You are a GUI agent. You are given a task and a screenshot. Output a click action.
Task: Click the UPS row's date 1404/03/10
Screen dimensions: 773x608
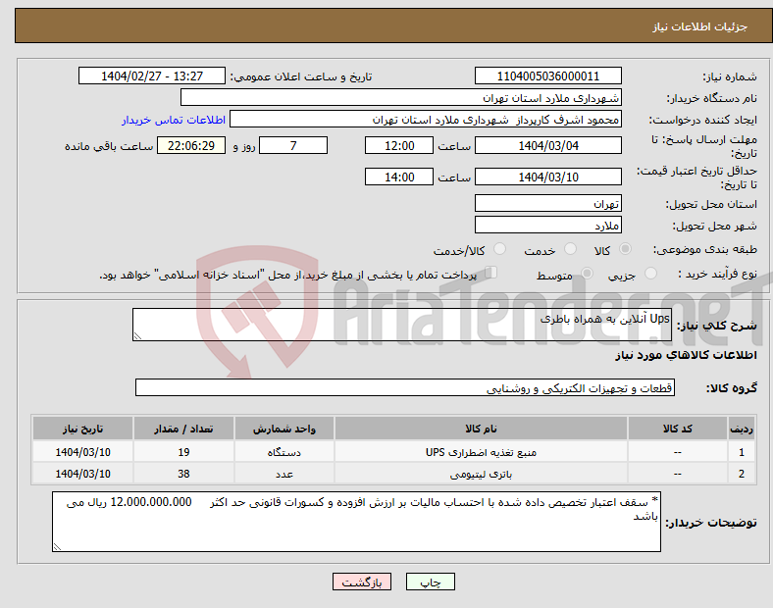pyautogui.click(x=82, y=452)
